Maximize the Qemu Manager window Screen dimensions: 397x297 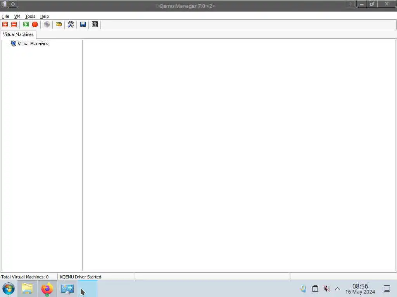[x=372, y=4]
